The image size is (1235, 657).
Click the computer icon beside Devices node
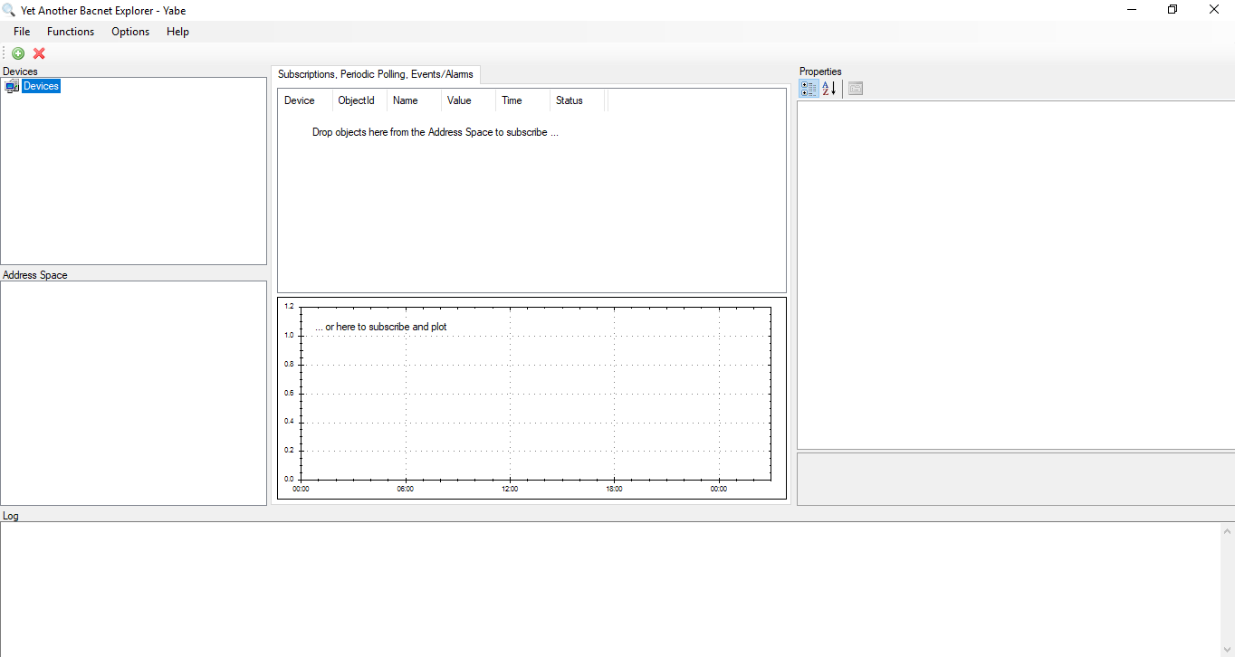[x=12, y=86]
